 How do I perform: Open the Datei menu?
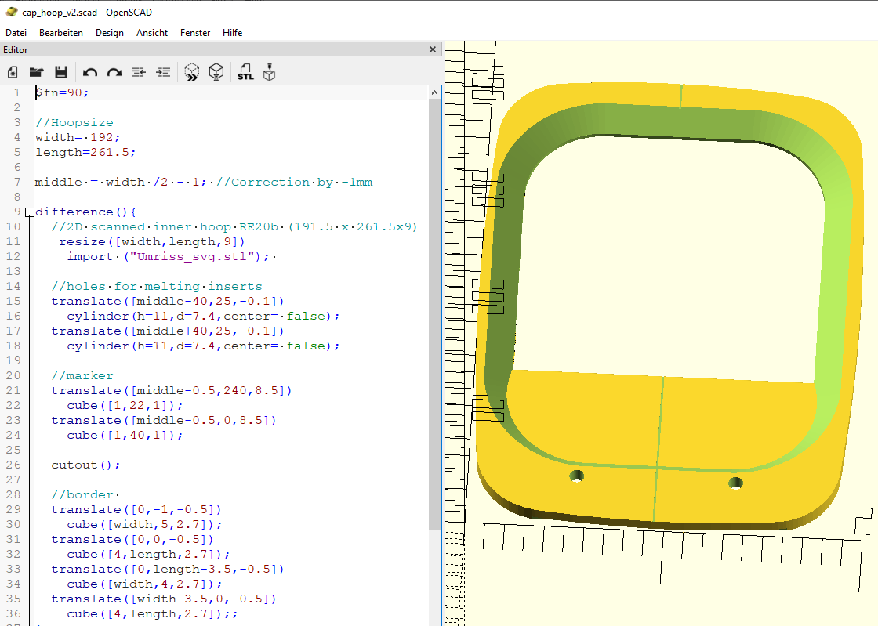click(16, 33)
